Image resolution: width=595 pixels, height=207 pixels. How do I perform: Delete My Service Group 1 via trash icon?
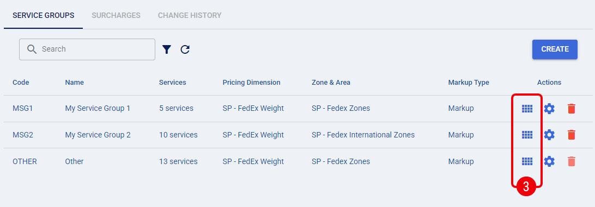click(x=572, y=109)
